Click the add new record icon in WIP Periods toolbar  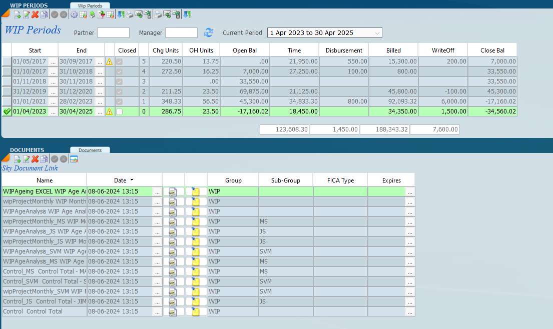pyautogui.click(x=17, y=15)
